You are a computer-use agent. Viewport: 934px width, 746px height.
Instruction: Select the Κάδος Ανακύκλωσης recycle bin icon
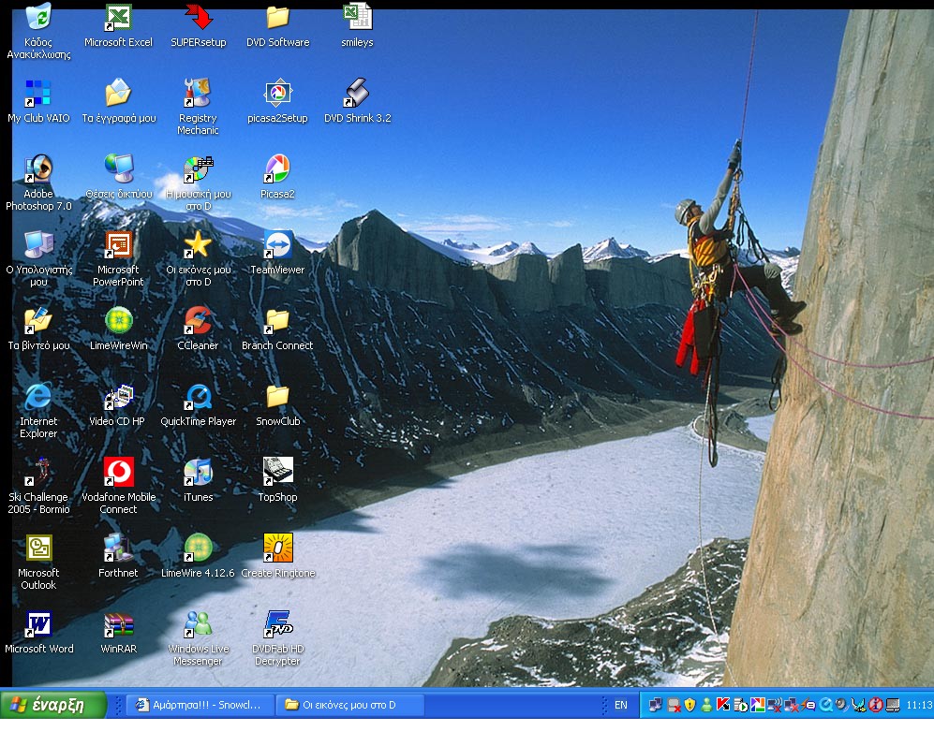click(x=38, y=17)
